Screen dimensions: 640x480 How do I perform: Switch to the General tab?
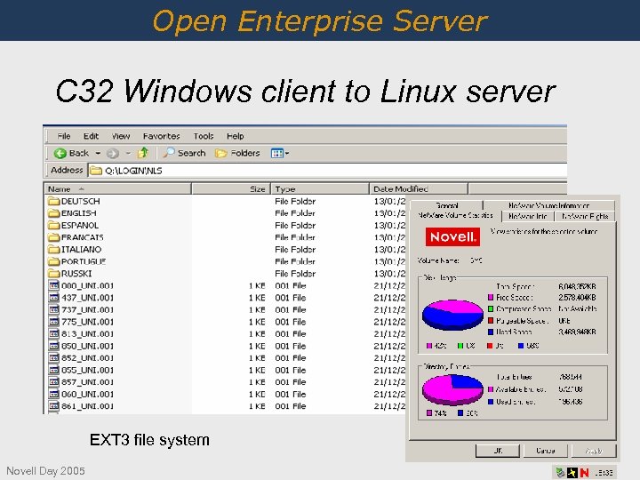447,205
